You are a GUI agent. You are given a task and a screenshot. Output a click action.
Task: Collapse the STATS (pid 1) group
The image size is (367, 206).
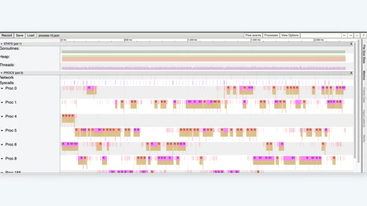[2, 44]
